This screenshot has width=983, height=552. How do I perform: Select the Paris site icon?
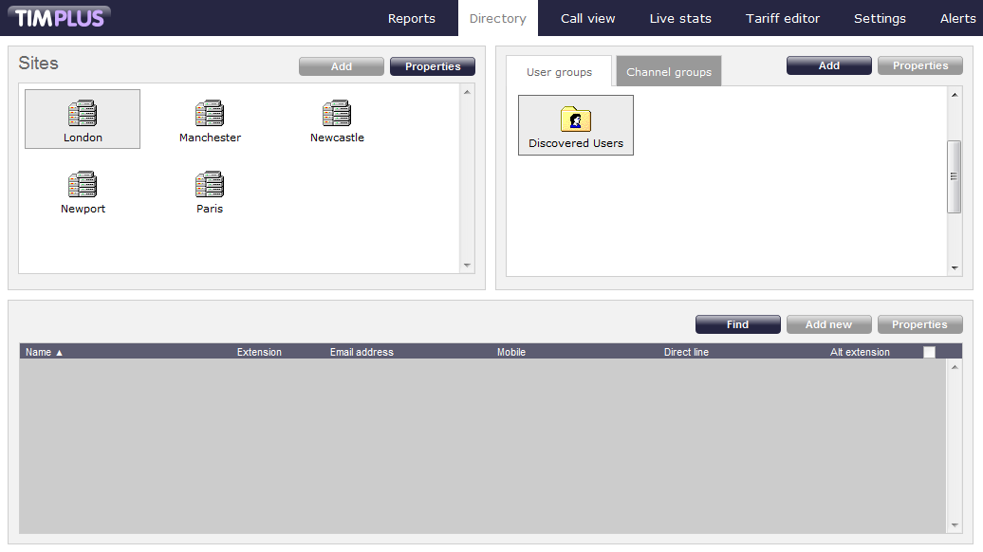210,186
